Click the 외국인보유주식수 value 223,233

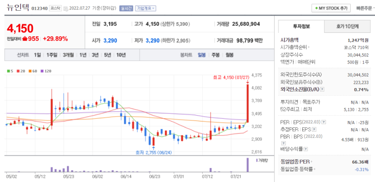coord(361,82)
